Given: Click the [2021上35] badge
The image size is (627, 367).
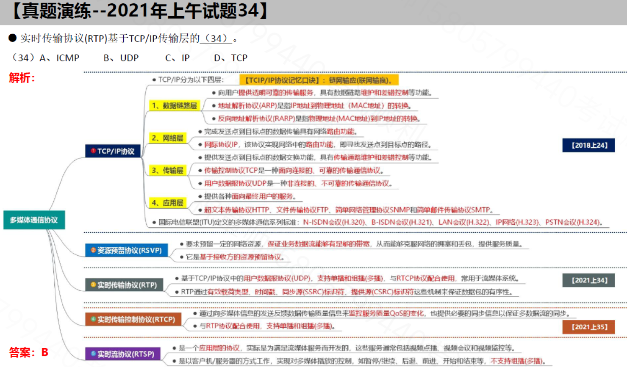Looking at the screenshot, I should (589, 327).
